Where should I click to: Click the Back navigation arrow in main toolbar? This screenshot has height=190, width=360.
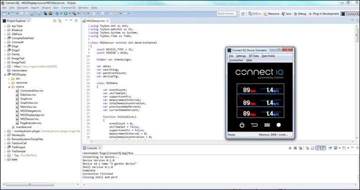pyautogui.click(x=116, y=13)
